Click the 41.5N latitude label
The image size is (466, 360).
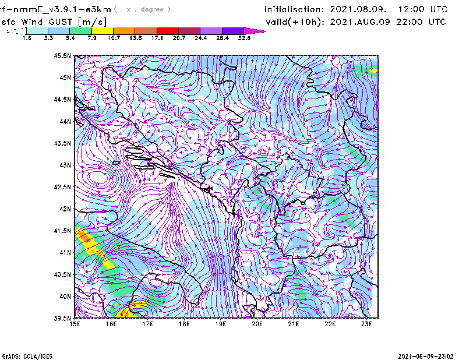[62, 231]
